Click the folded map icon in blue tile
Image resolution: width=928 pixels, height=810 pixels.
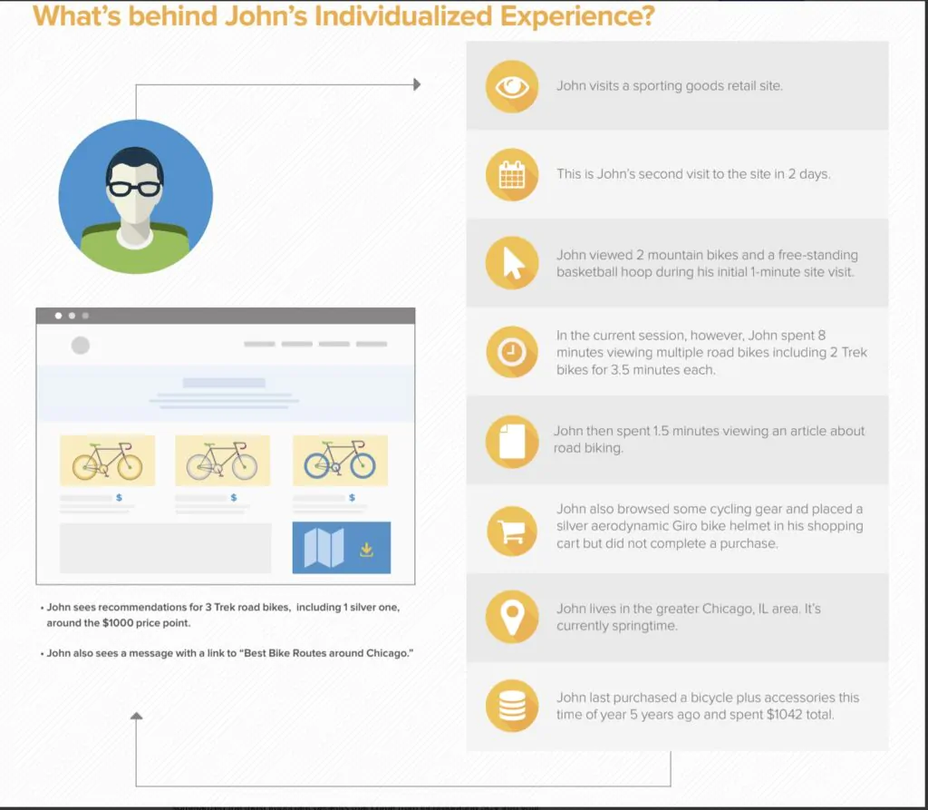tap(324, 548)
